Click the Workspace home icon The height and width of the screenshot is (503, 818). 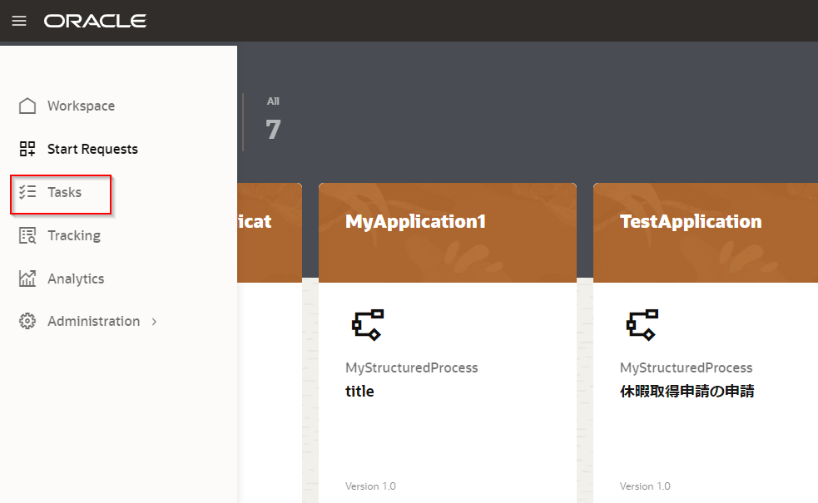click(27, 106)
